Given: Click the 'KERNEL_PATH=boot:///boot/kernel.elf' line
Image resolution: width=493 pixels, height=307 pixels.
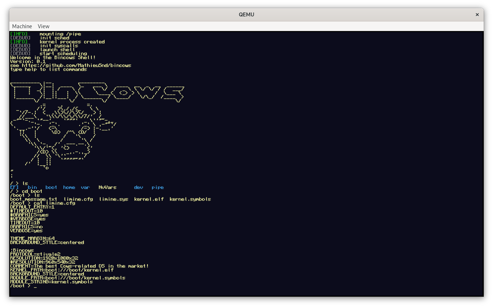Looking at the screenshot, I should click(x=62, y=270).
